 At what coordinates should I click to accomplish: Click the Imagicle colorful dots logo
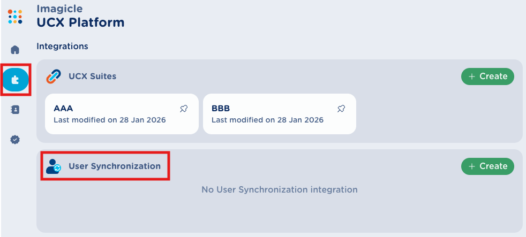(x=15, y=17)
